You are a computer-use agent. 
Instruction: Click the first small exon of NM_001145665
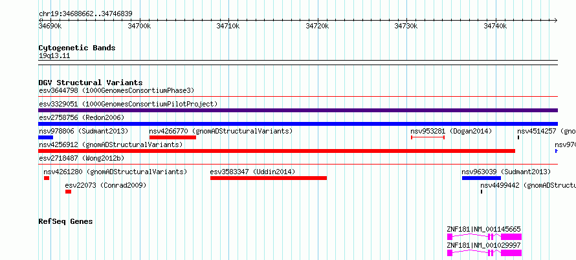(x=450, y=237)
